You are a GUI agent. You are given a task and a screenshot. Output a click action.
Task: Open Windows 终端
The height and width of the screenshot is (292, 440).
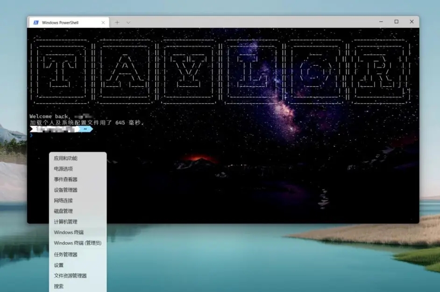pyautogui.click(x=68, y=232)
